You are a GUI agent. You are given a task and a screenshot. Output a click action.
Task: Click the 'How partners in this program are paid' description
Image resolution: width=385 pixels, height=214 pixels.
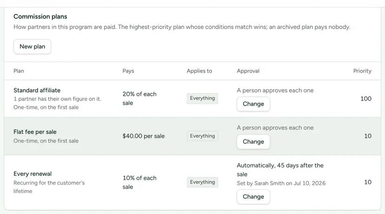point(182,27)
